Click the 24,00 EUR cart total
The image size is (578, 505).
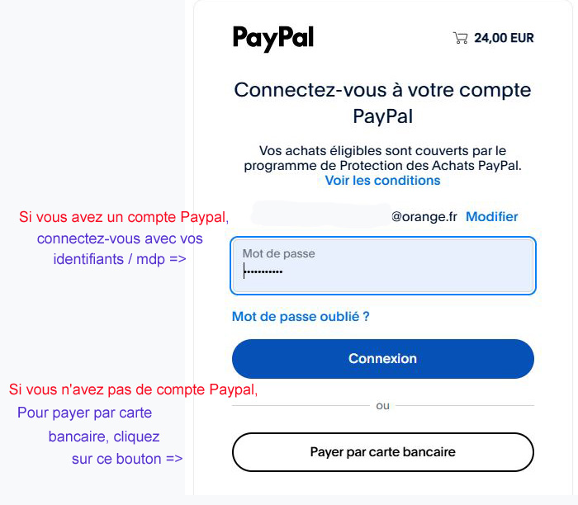coord(504,38)
